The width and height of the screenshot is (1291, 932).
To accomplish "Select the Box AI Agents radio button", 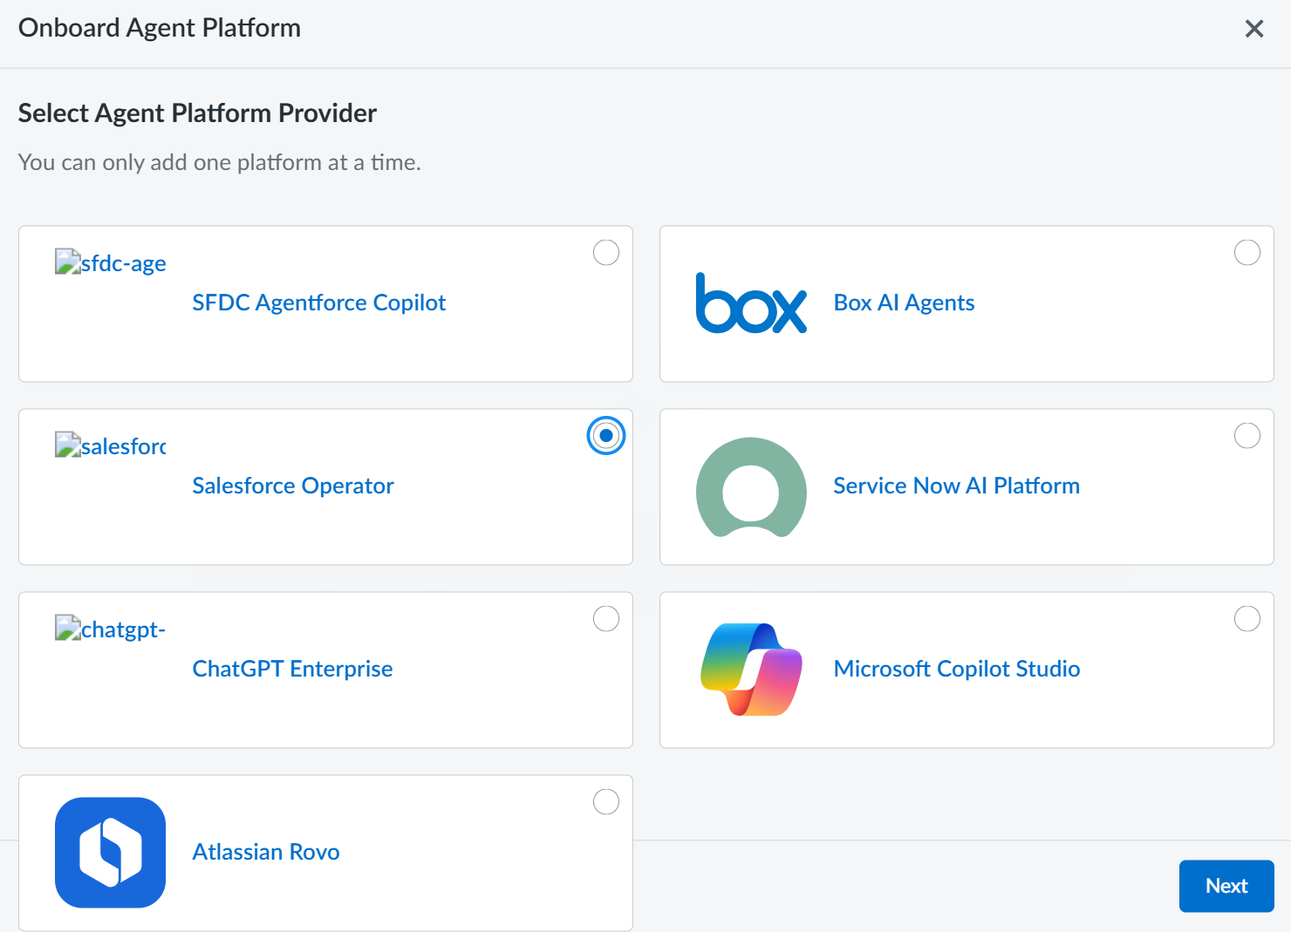I will 1247,253.
